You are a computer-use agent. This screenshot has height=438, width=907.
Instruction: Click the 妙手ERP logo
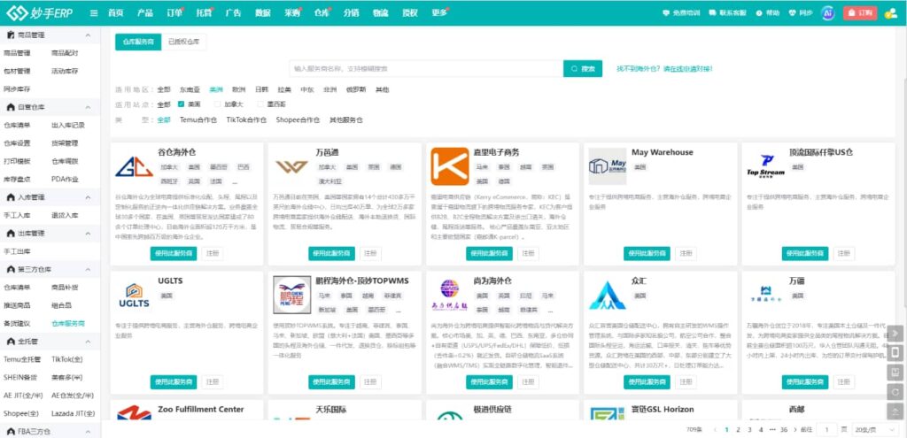39,12
